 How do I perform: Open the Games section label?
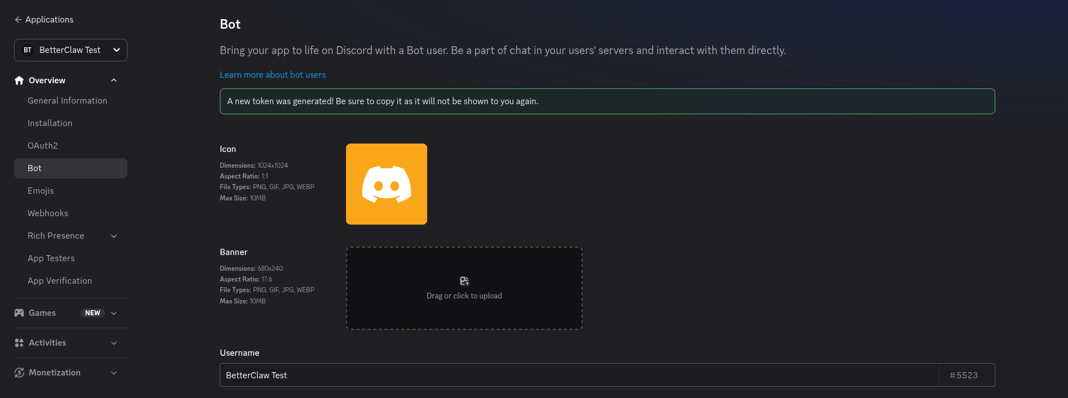coord(42,313)
